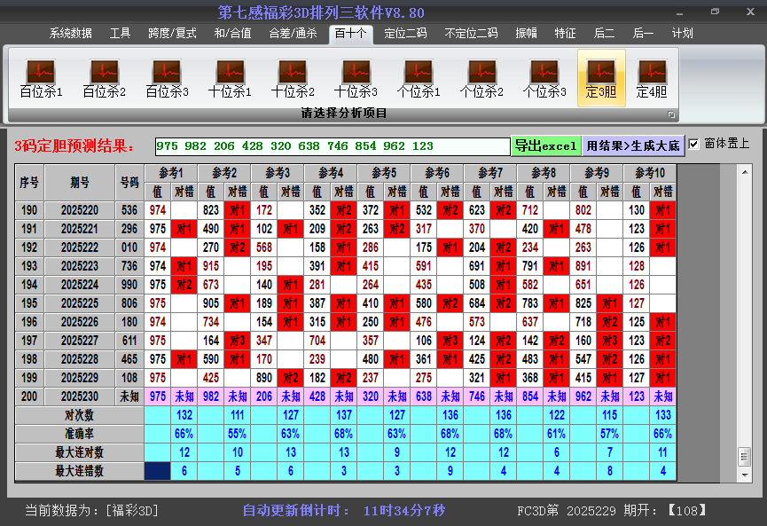
Task: Select the 定3胆 icon
Action: pyautogui.click(x=601, y=78)
